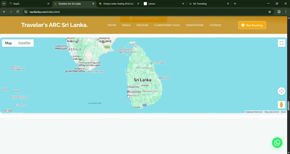Click the Traveler's ARC Sri Lanka logo
This screenshot has height=154, width=290.
click(x=55, y=25)
